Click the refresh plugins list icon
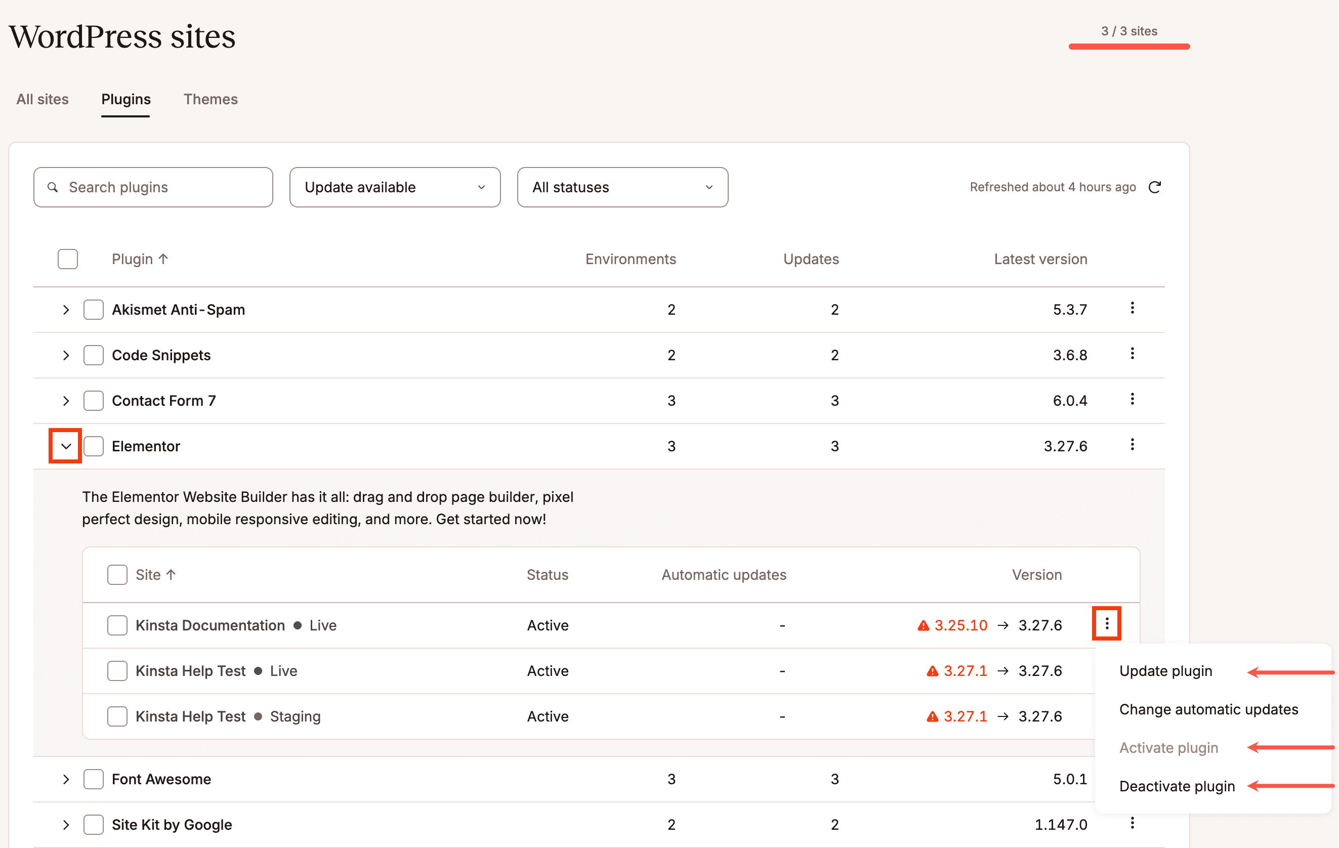The width and height of the screenshot is (1339, 848). click(1154, 187)
